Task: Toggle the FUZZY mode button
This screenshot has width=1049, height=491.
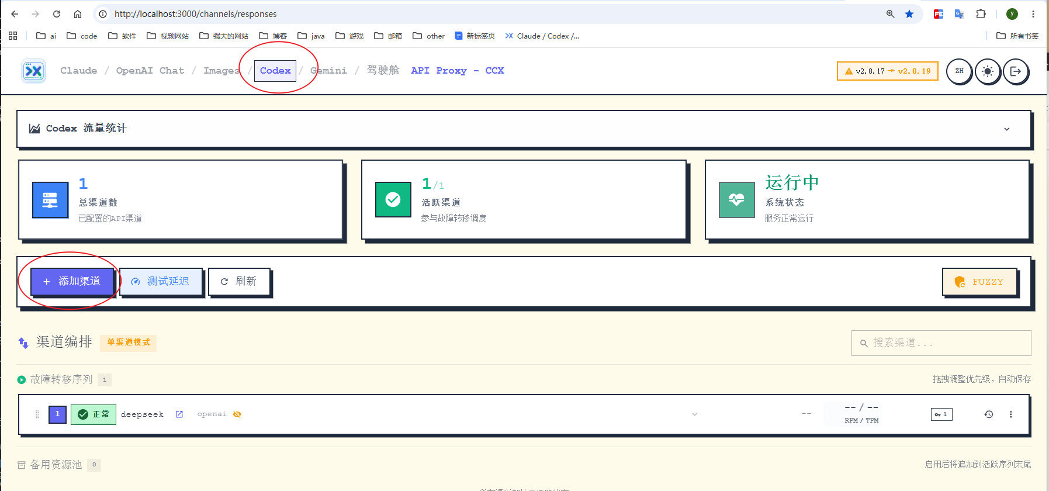Action: click(x=979, y=282)
